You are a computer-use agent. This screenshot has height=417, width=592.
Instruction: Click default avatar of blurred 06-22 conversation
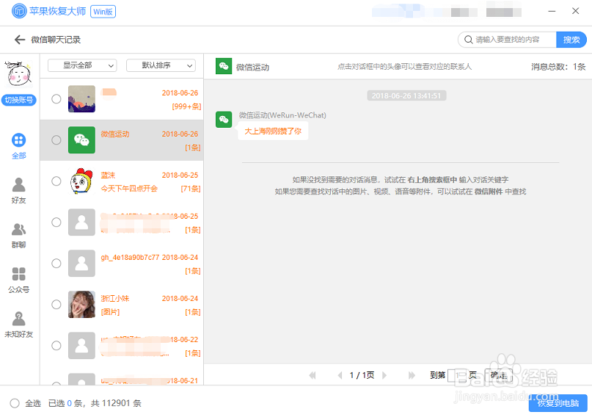[81, 346]
